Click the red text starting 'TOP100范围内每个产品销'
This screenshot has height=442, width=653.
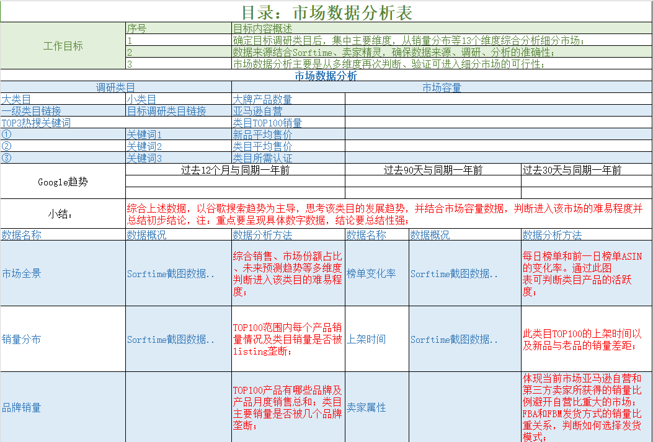[x=288, y=338]
